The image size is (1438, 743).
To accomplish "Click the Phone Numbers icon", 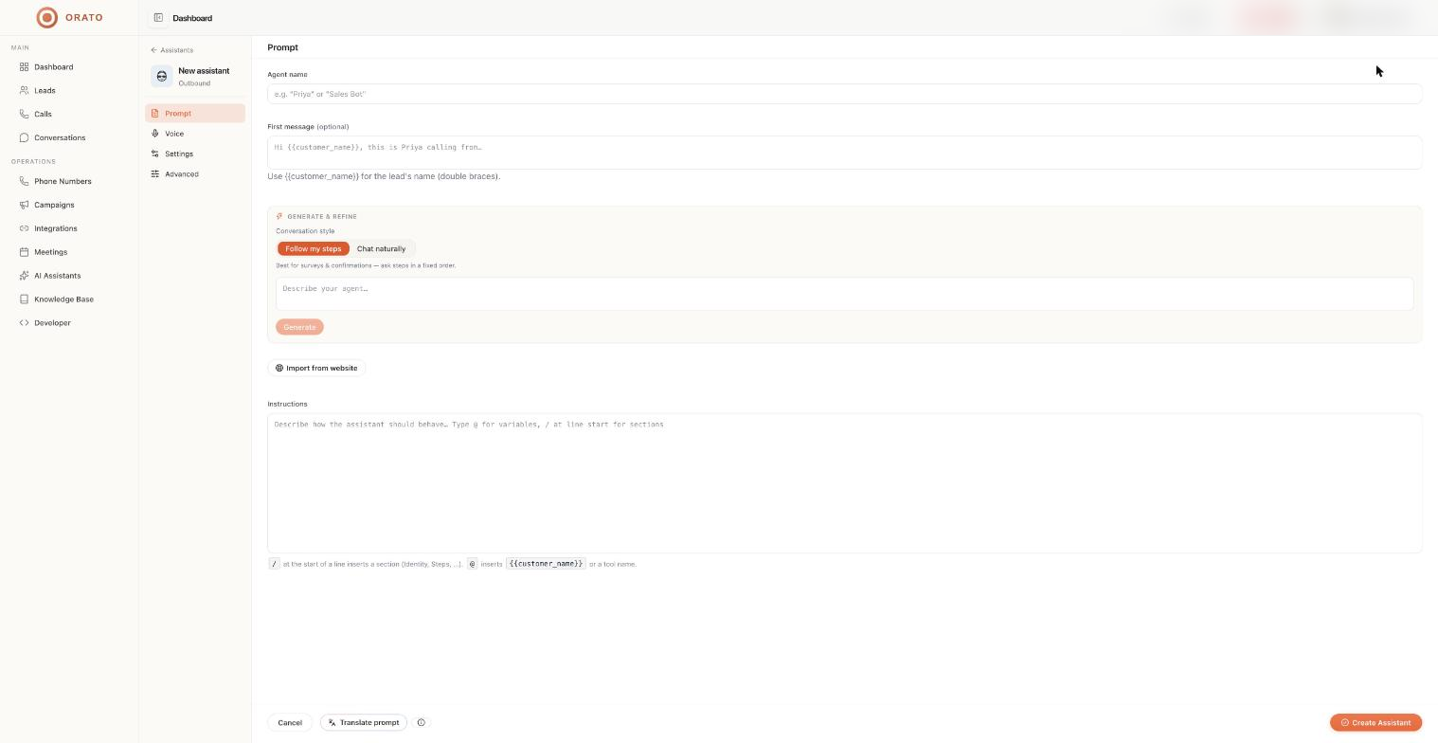I will click(24, 181).
